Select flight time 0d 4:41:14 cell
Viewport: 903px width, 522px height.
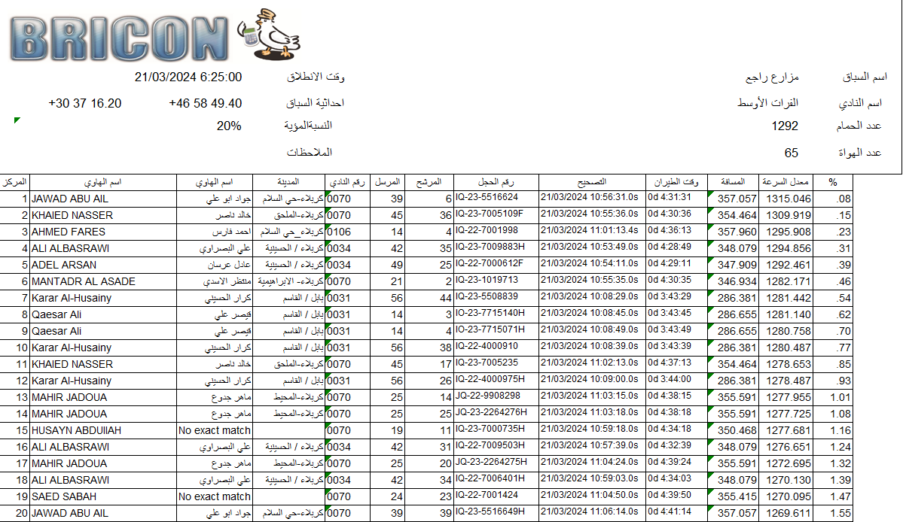[676, 513]
